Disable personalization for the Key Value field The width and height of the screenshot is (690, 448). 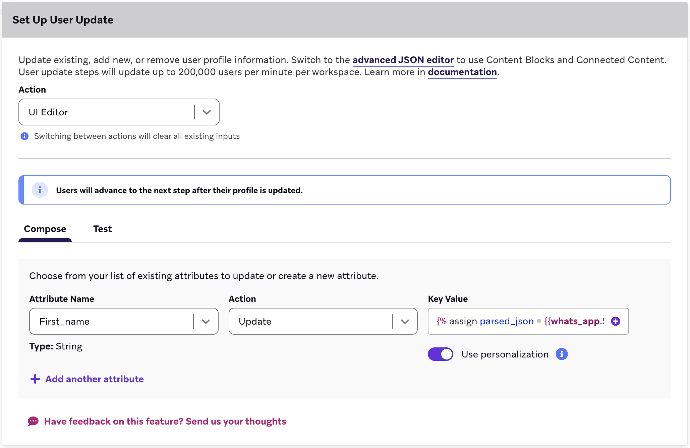440,354
